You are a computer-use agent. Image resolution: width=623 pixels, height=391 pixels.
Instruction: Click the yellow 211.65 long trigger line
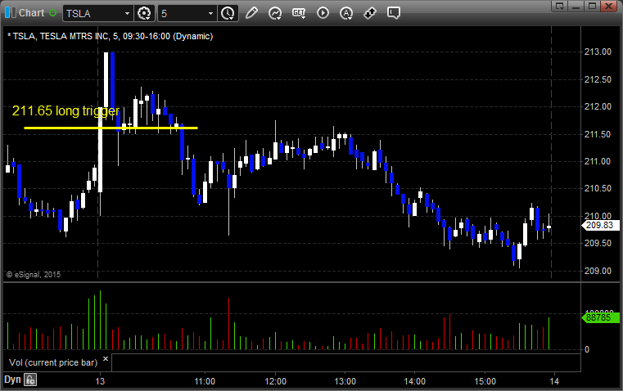111,128
